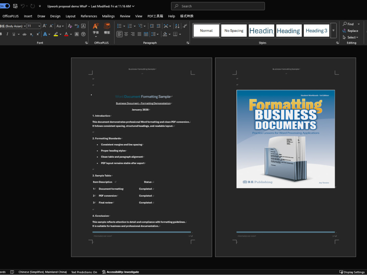The image size is (367, 275).
Task: Align text right
Action: pyautogui.click(x=133, y=34)
